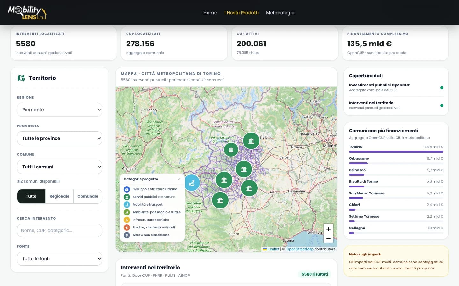Click the green status dot for Interventi nel territorio
The image size is (459, 286).
click(441, 106)
